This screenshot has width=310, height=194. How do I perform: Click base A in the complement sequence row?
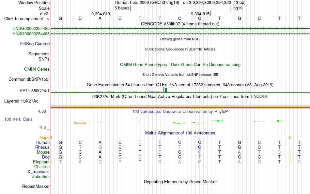click(100, 18)
